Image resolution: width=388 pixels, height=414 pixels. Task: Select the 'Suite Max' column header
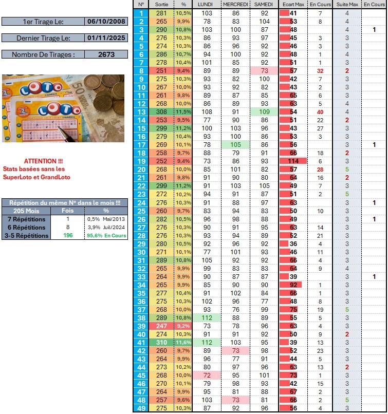point(347,4)
